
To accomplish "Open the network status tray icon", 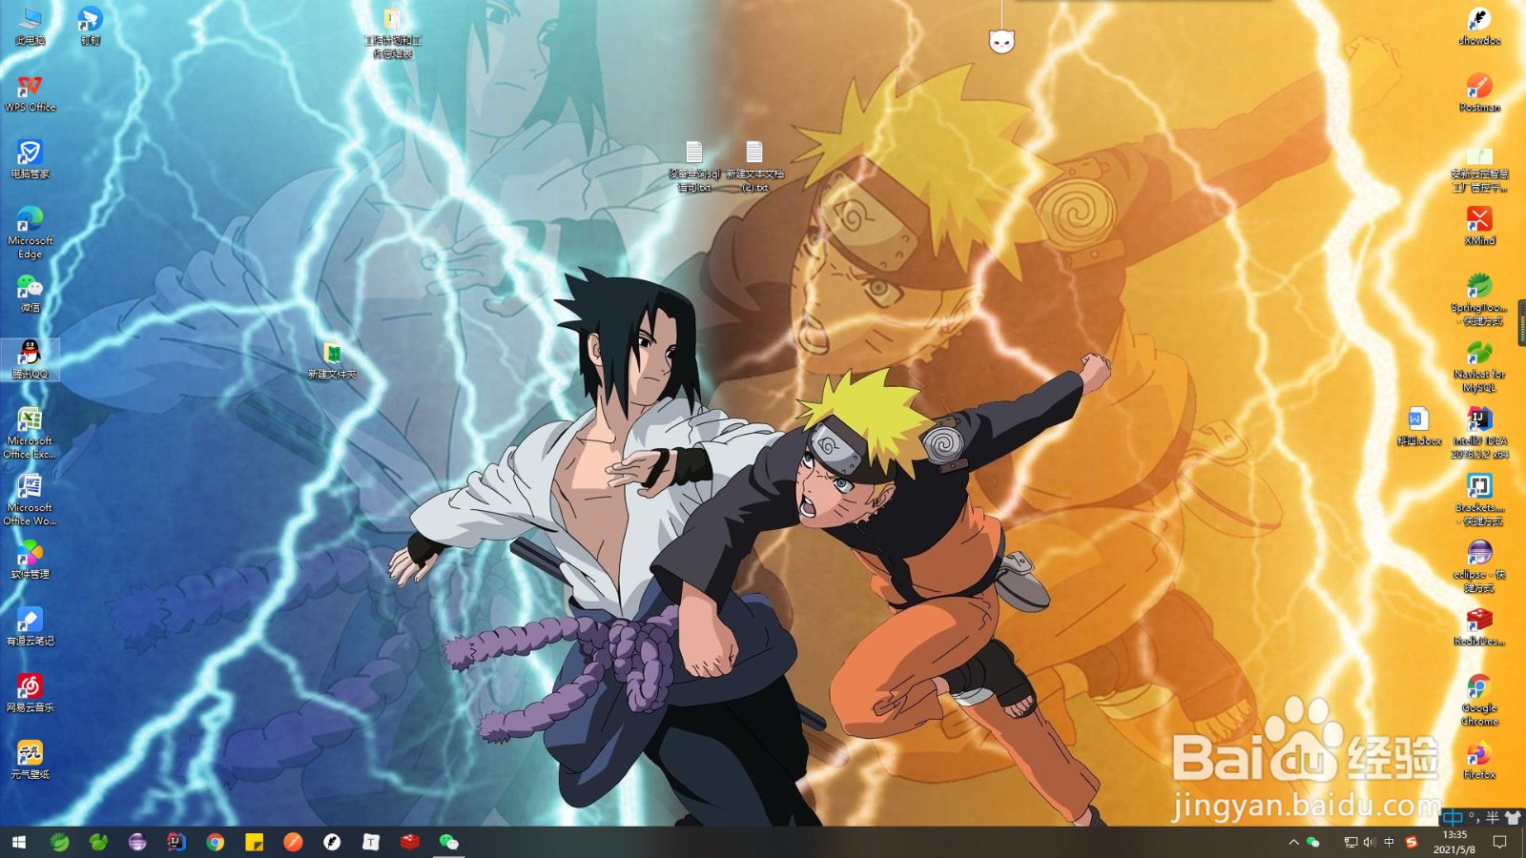I will coord(1351,842).
